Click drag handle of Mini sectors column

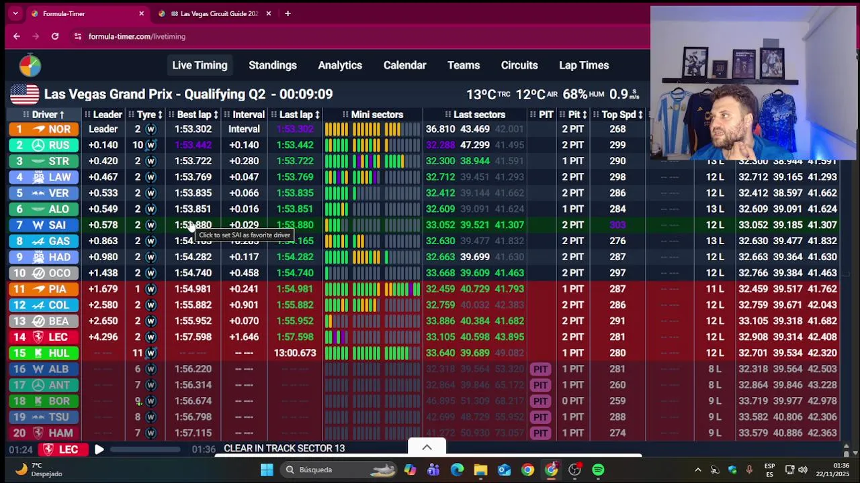(x=345, y=115)
